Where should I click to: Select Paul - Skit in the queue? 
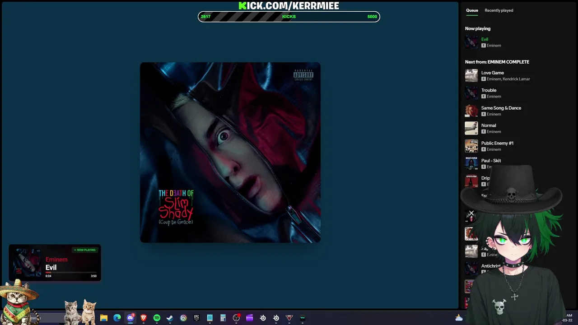[x=491, y=161]
